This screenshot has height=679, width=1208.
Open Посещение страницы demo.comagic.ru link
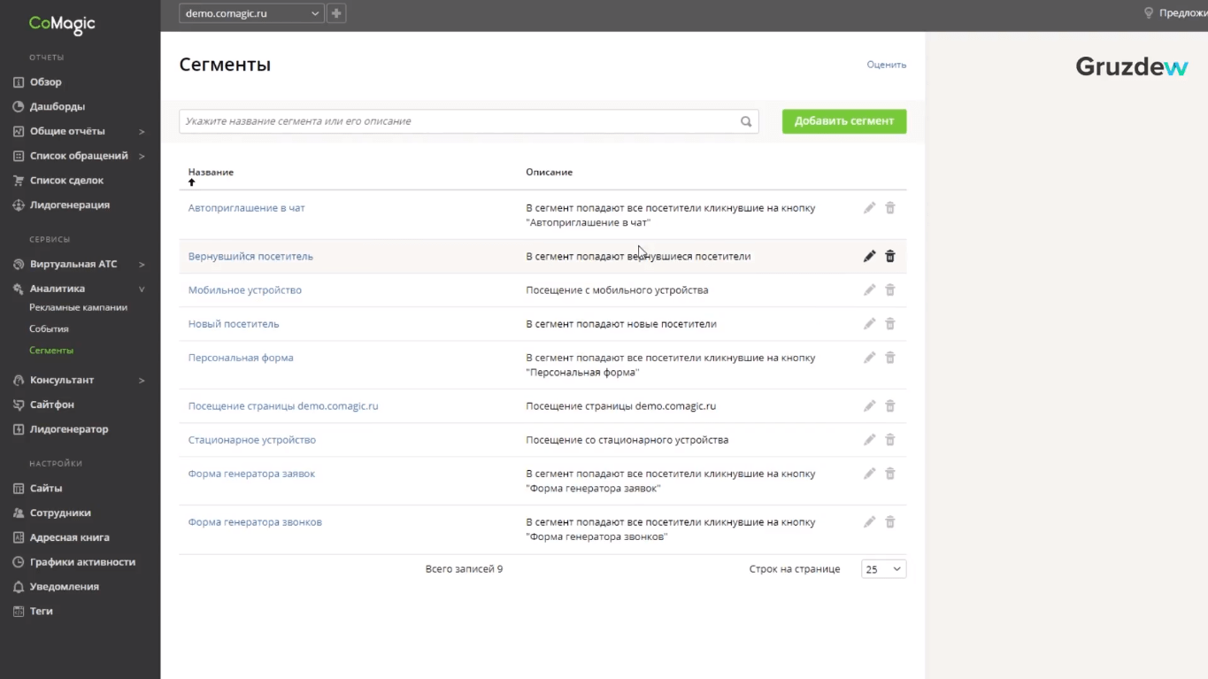tap(283, 406)
